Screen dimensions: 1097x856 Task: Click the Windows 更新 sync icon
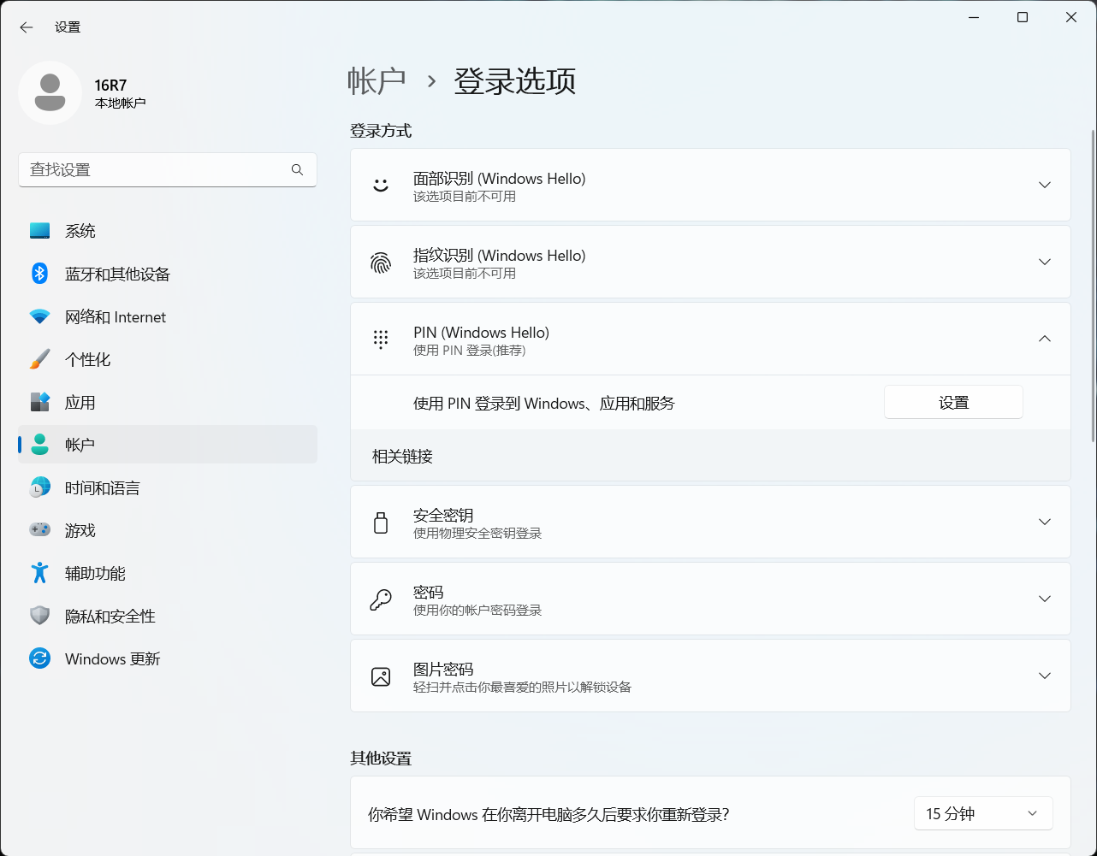(x=40, y=658)
